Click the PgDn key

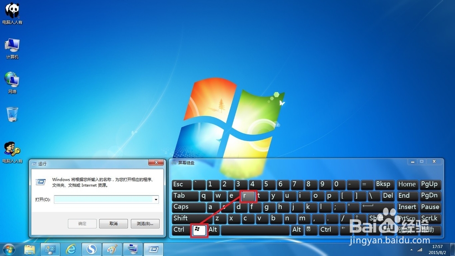[x=430, y=196]
